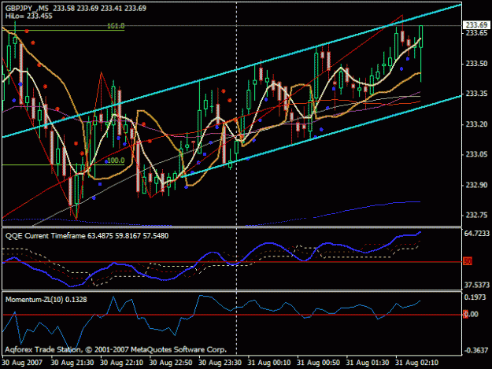492x369 pixels.
Task: Click the 233.35 price axis label
Action: click(476, 94)
